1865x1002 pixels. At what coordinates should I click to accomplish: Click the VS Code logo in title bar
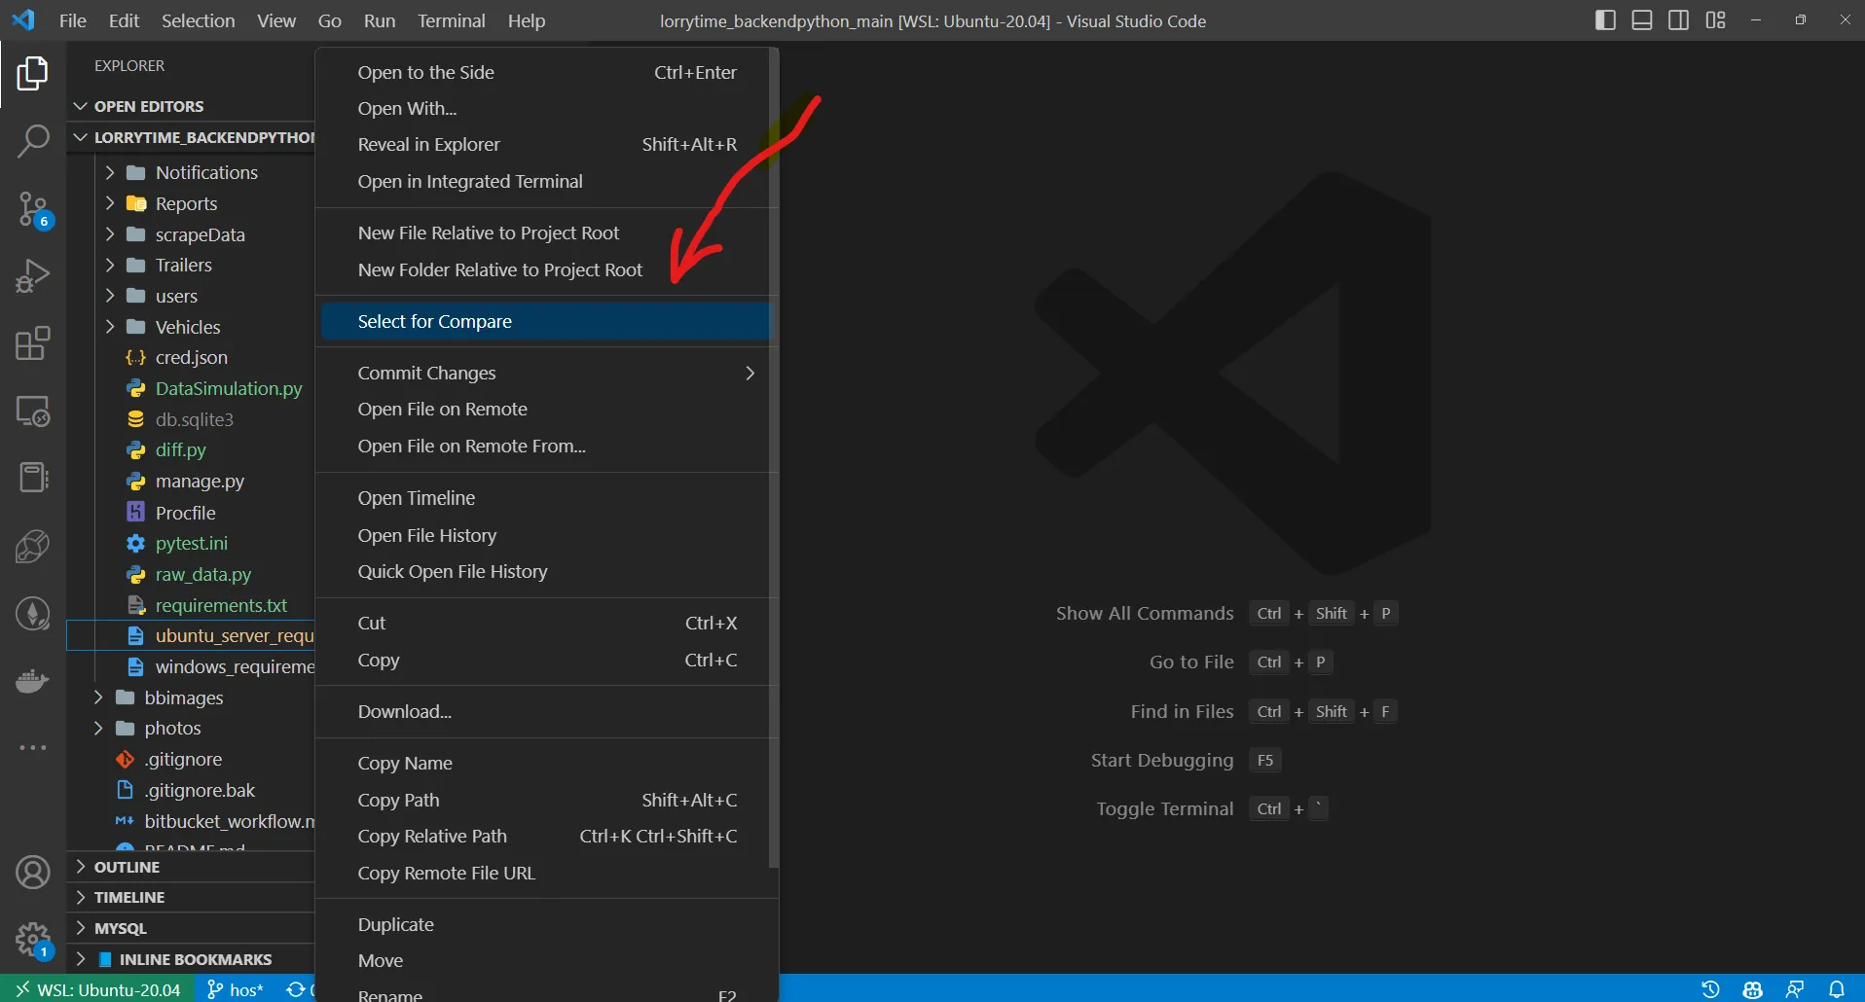point(23,20)
